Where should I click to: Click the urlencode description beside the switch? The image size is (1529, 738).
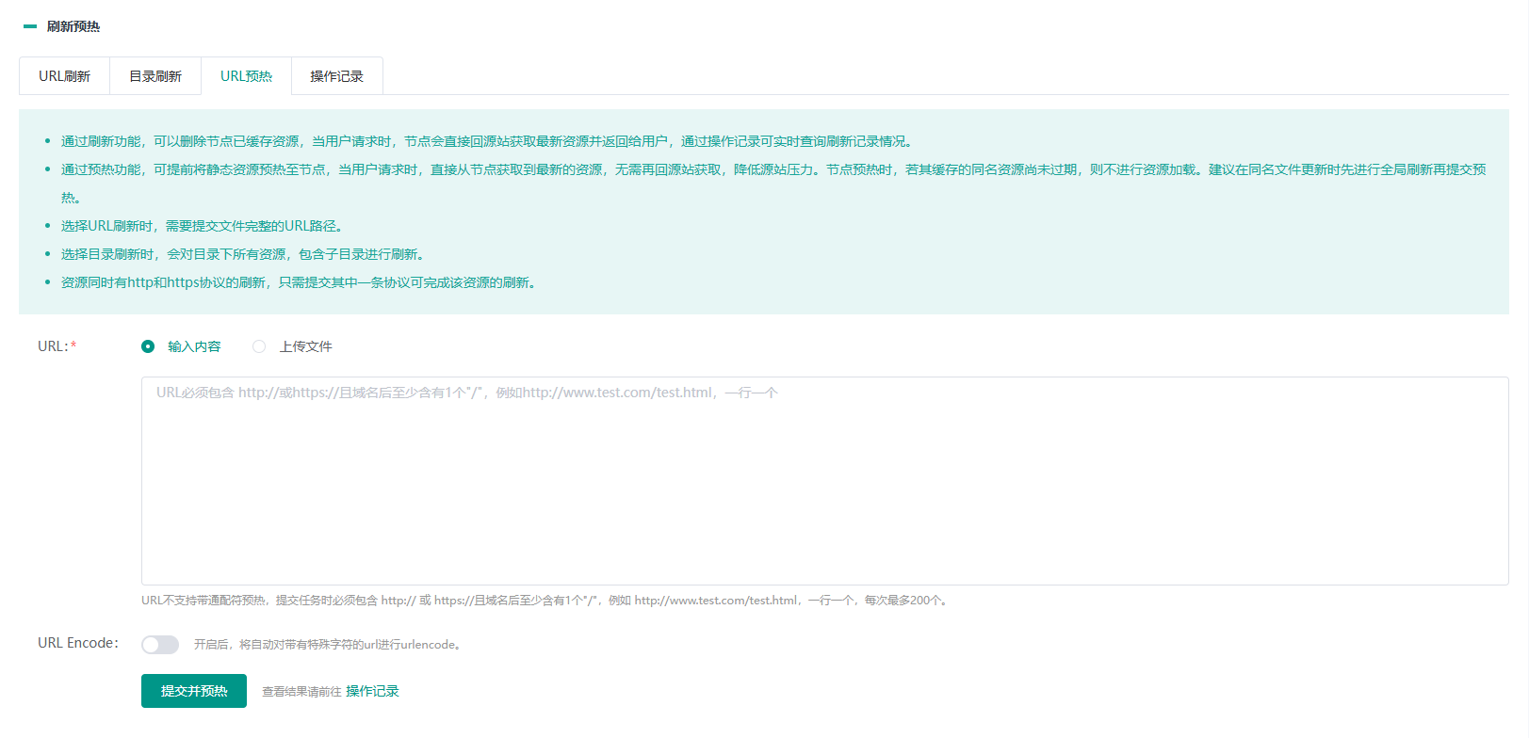tap(327, 645)
